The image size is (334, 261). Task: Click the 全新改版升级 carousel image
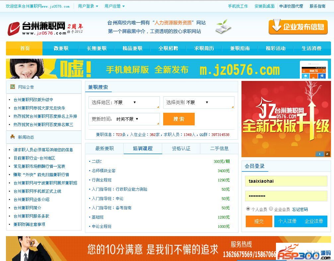click(x=286, y=119)
